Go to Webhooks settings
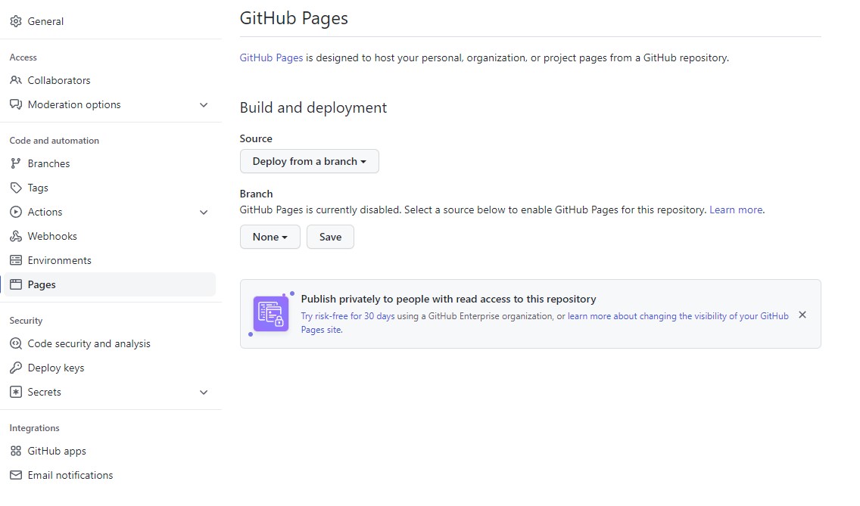This screenshot has height=506, width=860. tap(110, 236)
